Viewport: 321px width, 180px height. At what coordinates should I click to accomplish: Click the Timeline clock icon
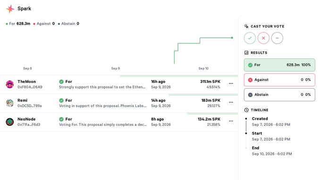click(246, 110)
